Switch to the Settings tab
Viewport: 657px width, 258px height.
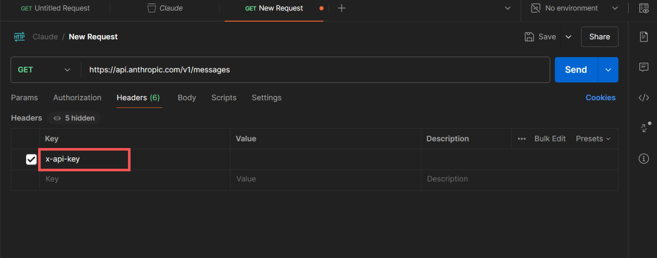tap(267, 97)
